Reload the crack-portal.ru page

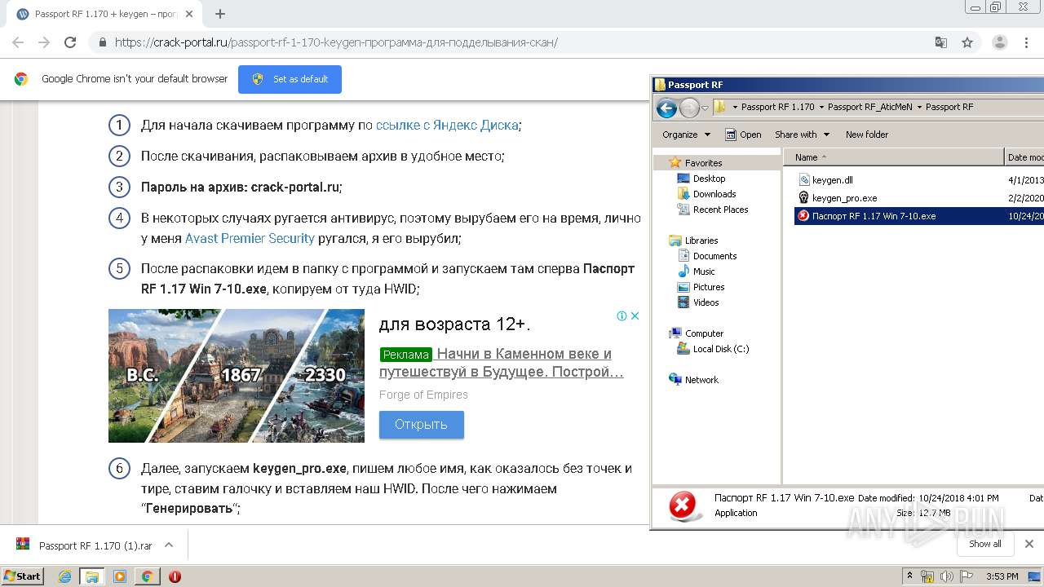(x=70, y=42)
